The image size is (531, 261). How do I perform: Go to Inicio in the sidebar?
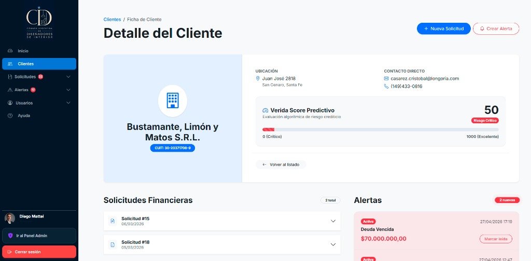coord(39,51)
